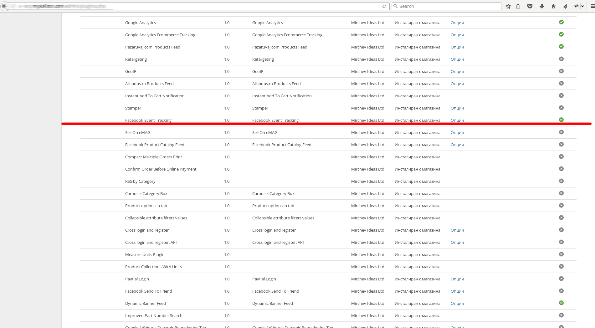Open Опции for Cross login and register

point(457,230)
